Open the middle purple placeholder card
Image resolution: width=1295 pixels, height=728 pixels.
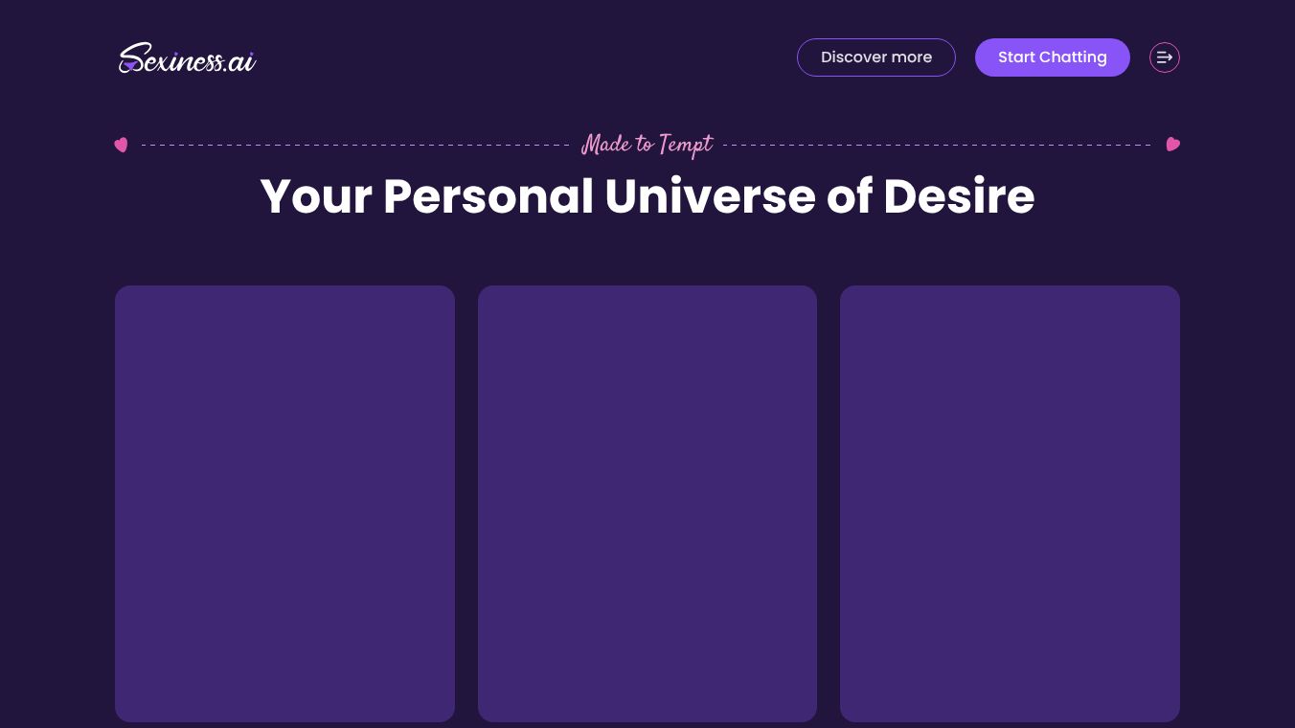click(x=647, y=504)
